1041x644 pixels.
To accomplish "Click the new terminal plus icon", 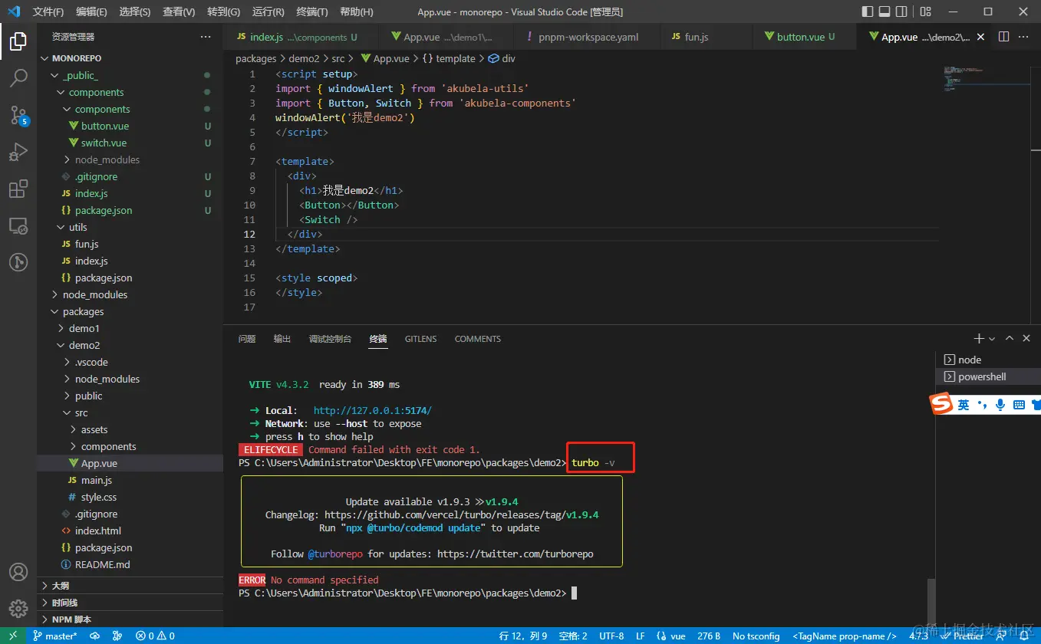I will 979,338.
